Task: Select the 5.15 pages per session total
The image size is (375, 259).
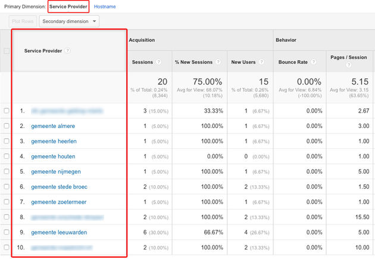Action: pos(360,82)
